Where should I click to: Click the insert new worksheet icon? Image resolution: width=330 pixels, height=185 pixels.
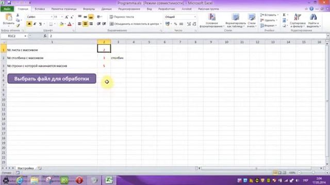[x=40, y=168]
